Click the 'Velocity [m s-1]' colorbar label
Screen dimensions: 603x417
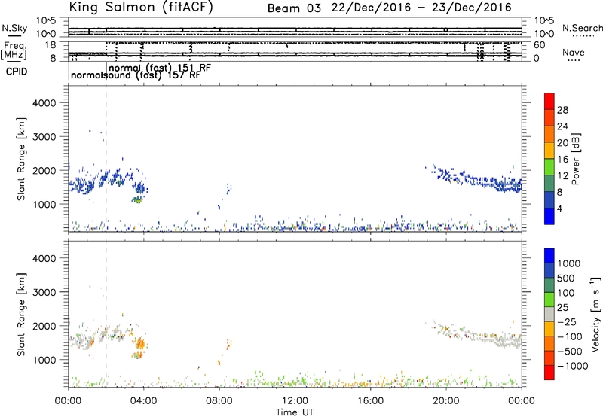pos(595,314)
